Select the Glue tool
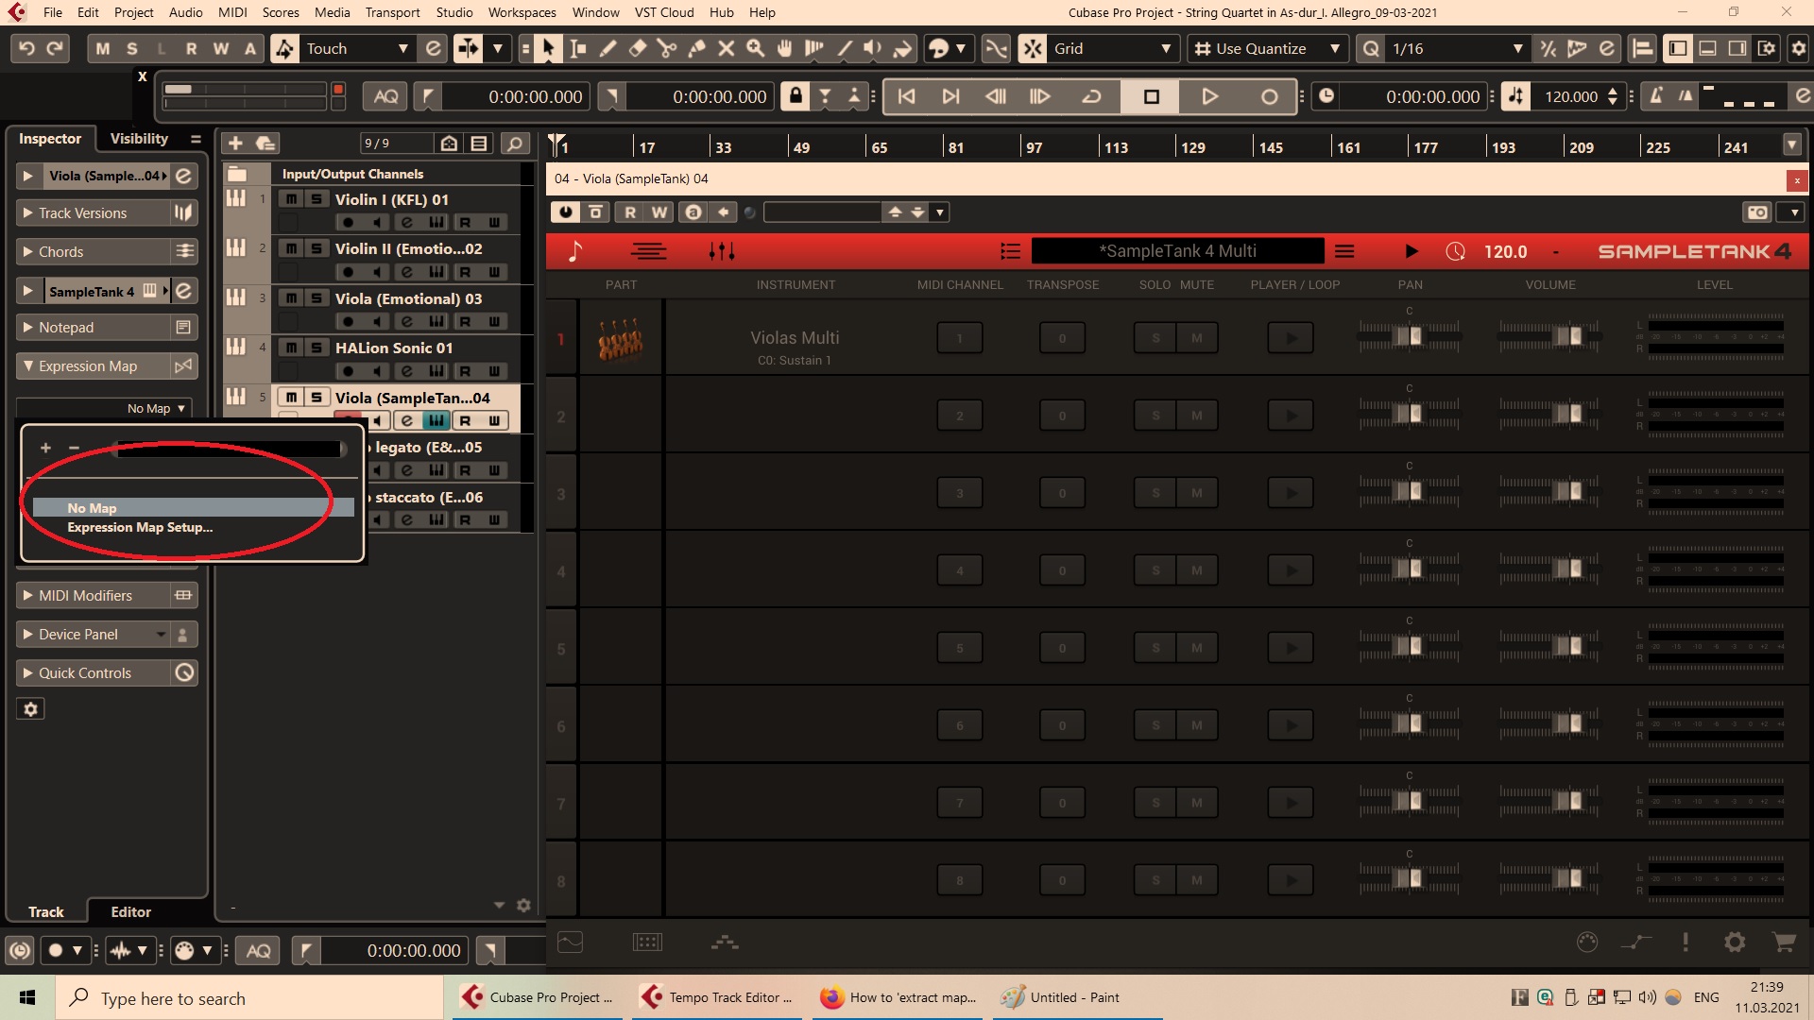The height and width of the screenshot is (1020, 1814). click(696, 48)
